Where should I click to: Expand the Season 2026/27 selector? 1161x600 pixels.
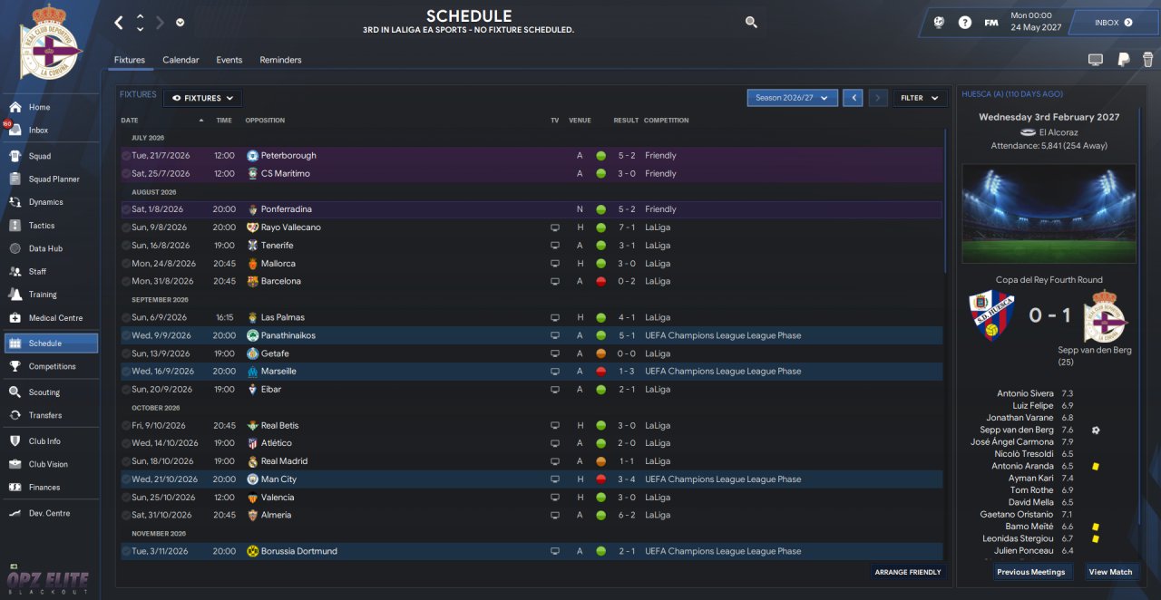792,98
